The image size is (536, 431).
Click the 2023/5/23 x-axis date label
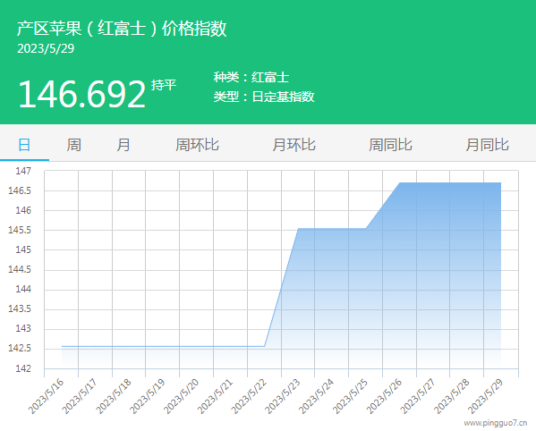pos(283,396)
